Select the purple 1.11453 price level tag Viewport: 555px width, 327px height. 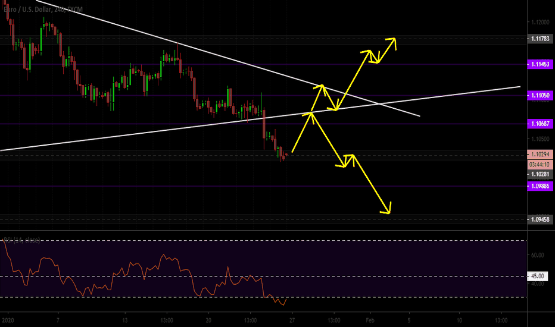tap(540, 64)
